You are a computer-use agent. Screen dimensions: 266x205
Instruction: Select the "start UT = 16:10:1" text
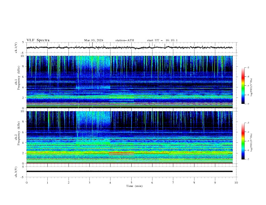162,40
